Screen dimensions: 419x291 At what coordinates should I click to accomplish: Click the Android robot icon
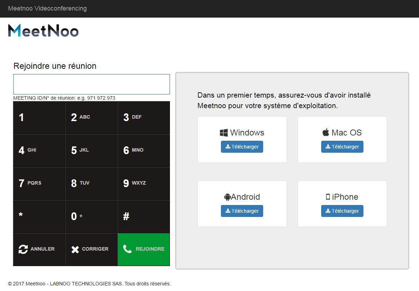pos(227,197)
